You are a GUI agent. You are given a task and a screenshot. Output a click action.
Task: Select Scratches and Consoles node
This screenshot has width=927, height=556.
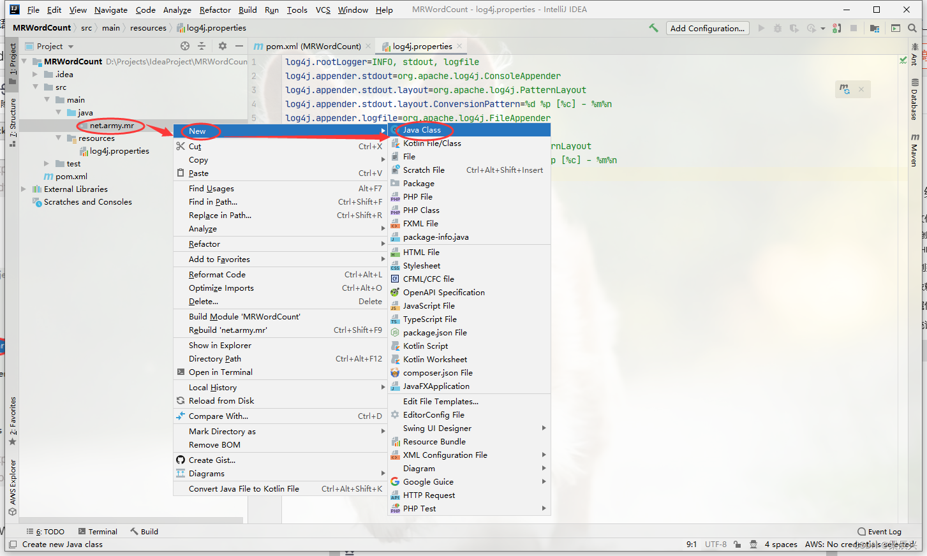[x=88, y=202]
